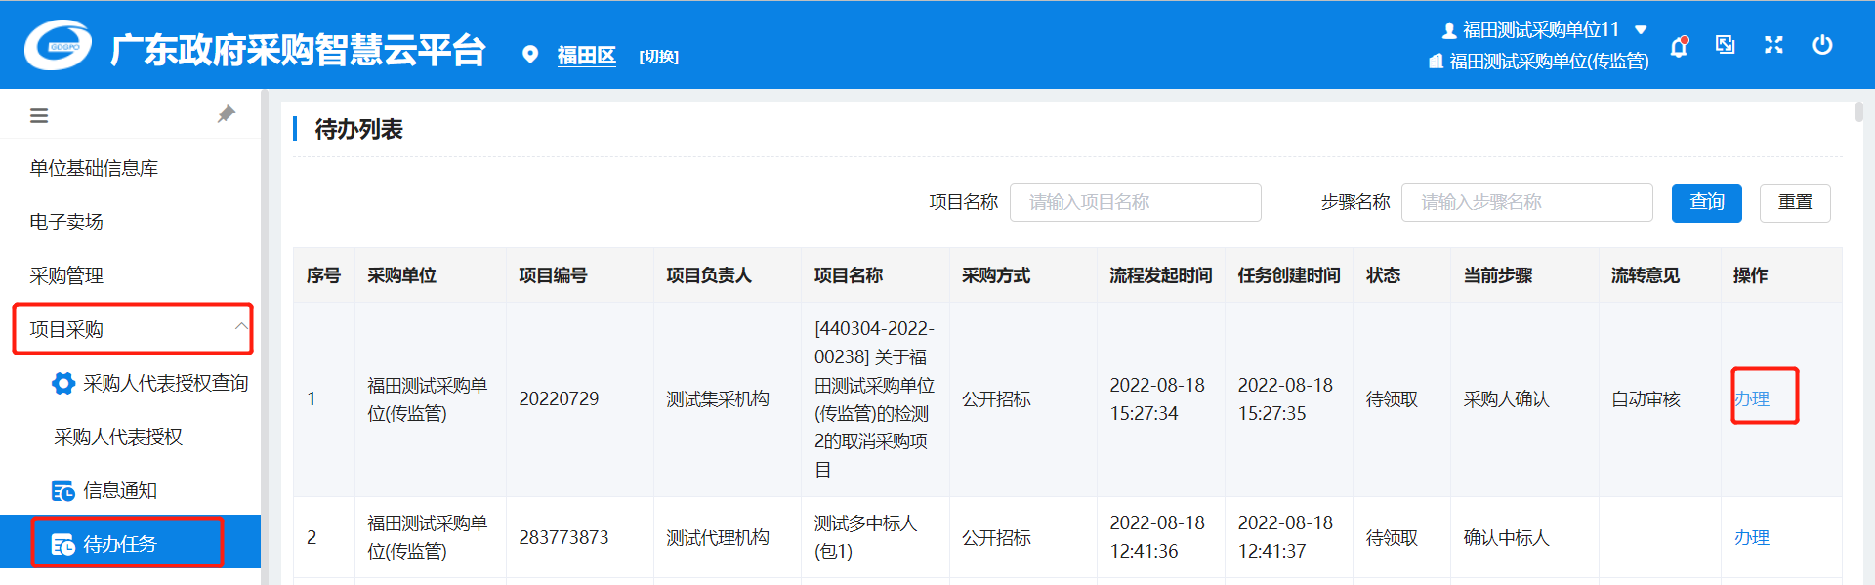This screenshot has height=585, width=1875.
Task: Click the 查询 search button
Action: point(1706,202)
